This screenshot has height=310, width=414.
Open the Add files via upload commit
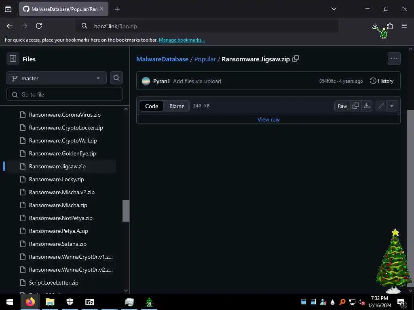tap(197, 81)
